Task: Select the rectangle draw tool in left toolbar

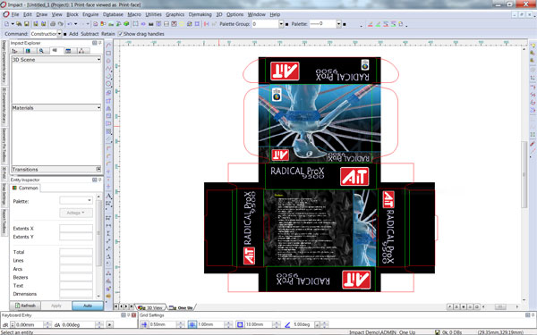Action: click(x=108, y=54)
